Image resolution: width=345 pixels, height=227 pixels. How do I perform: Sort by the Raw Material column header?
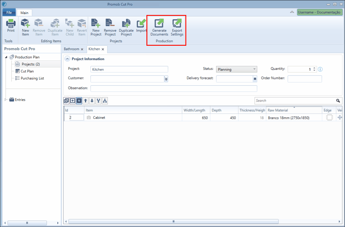tap(294, 110)
